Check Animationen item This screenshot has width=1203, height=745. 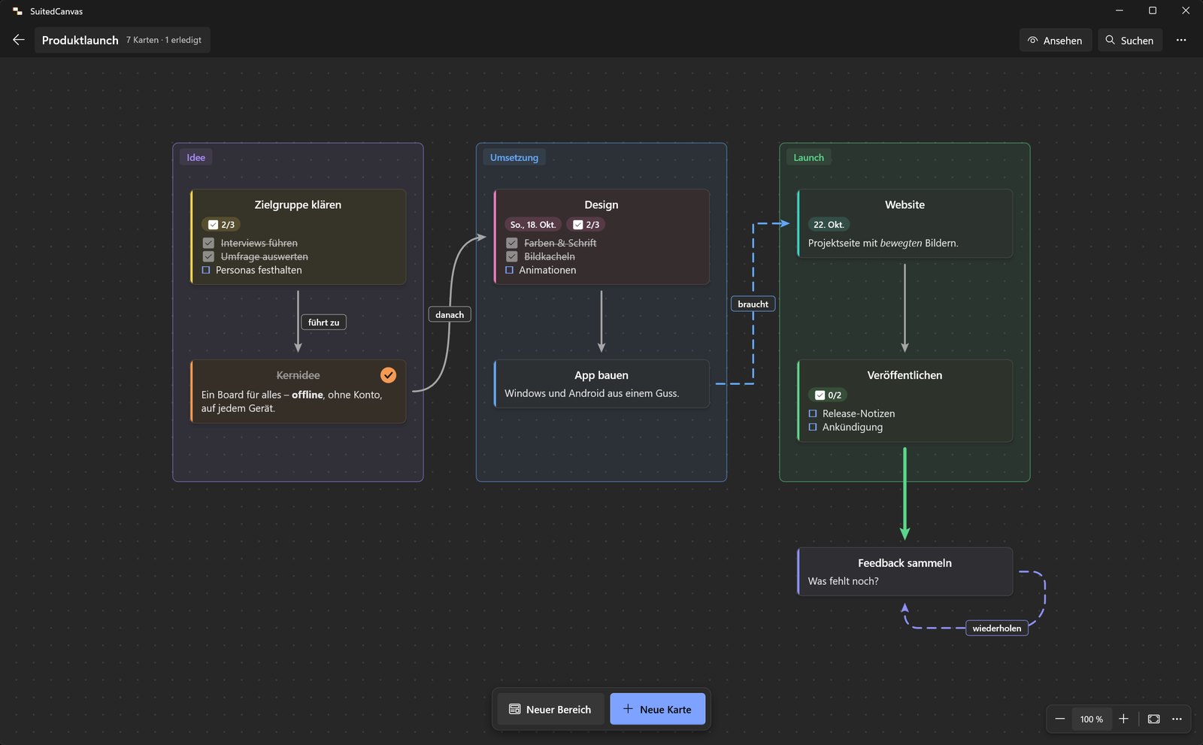coord(510,270)
